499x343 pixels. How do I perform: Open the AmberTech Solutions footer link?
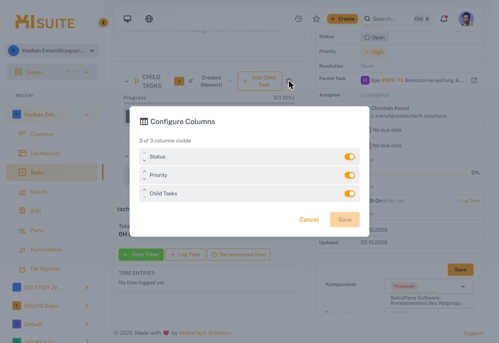(205, 333)
